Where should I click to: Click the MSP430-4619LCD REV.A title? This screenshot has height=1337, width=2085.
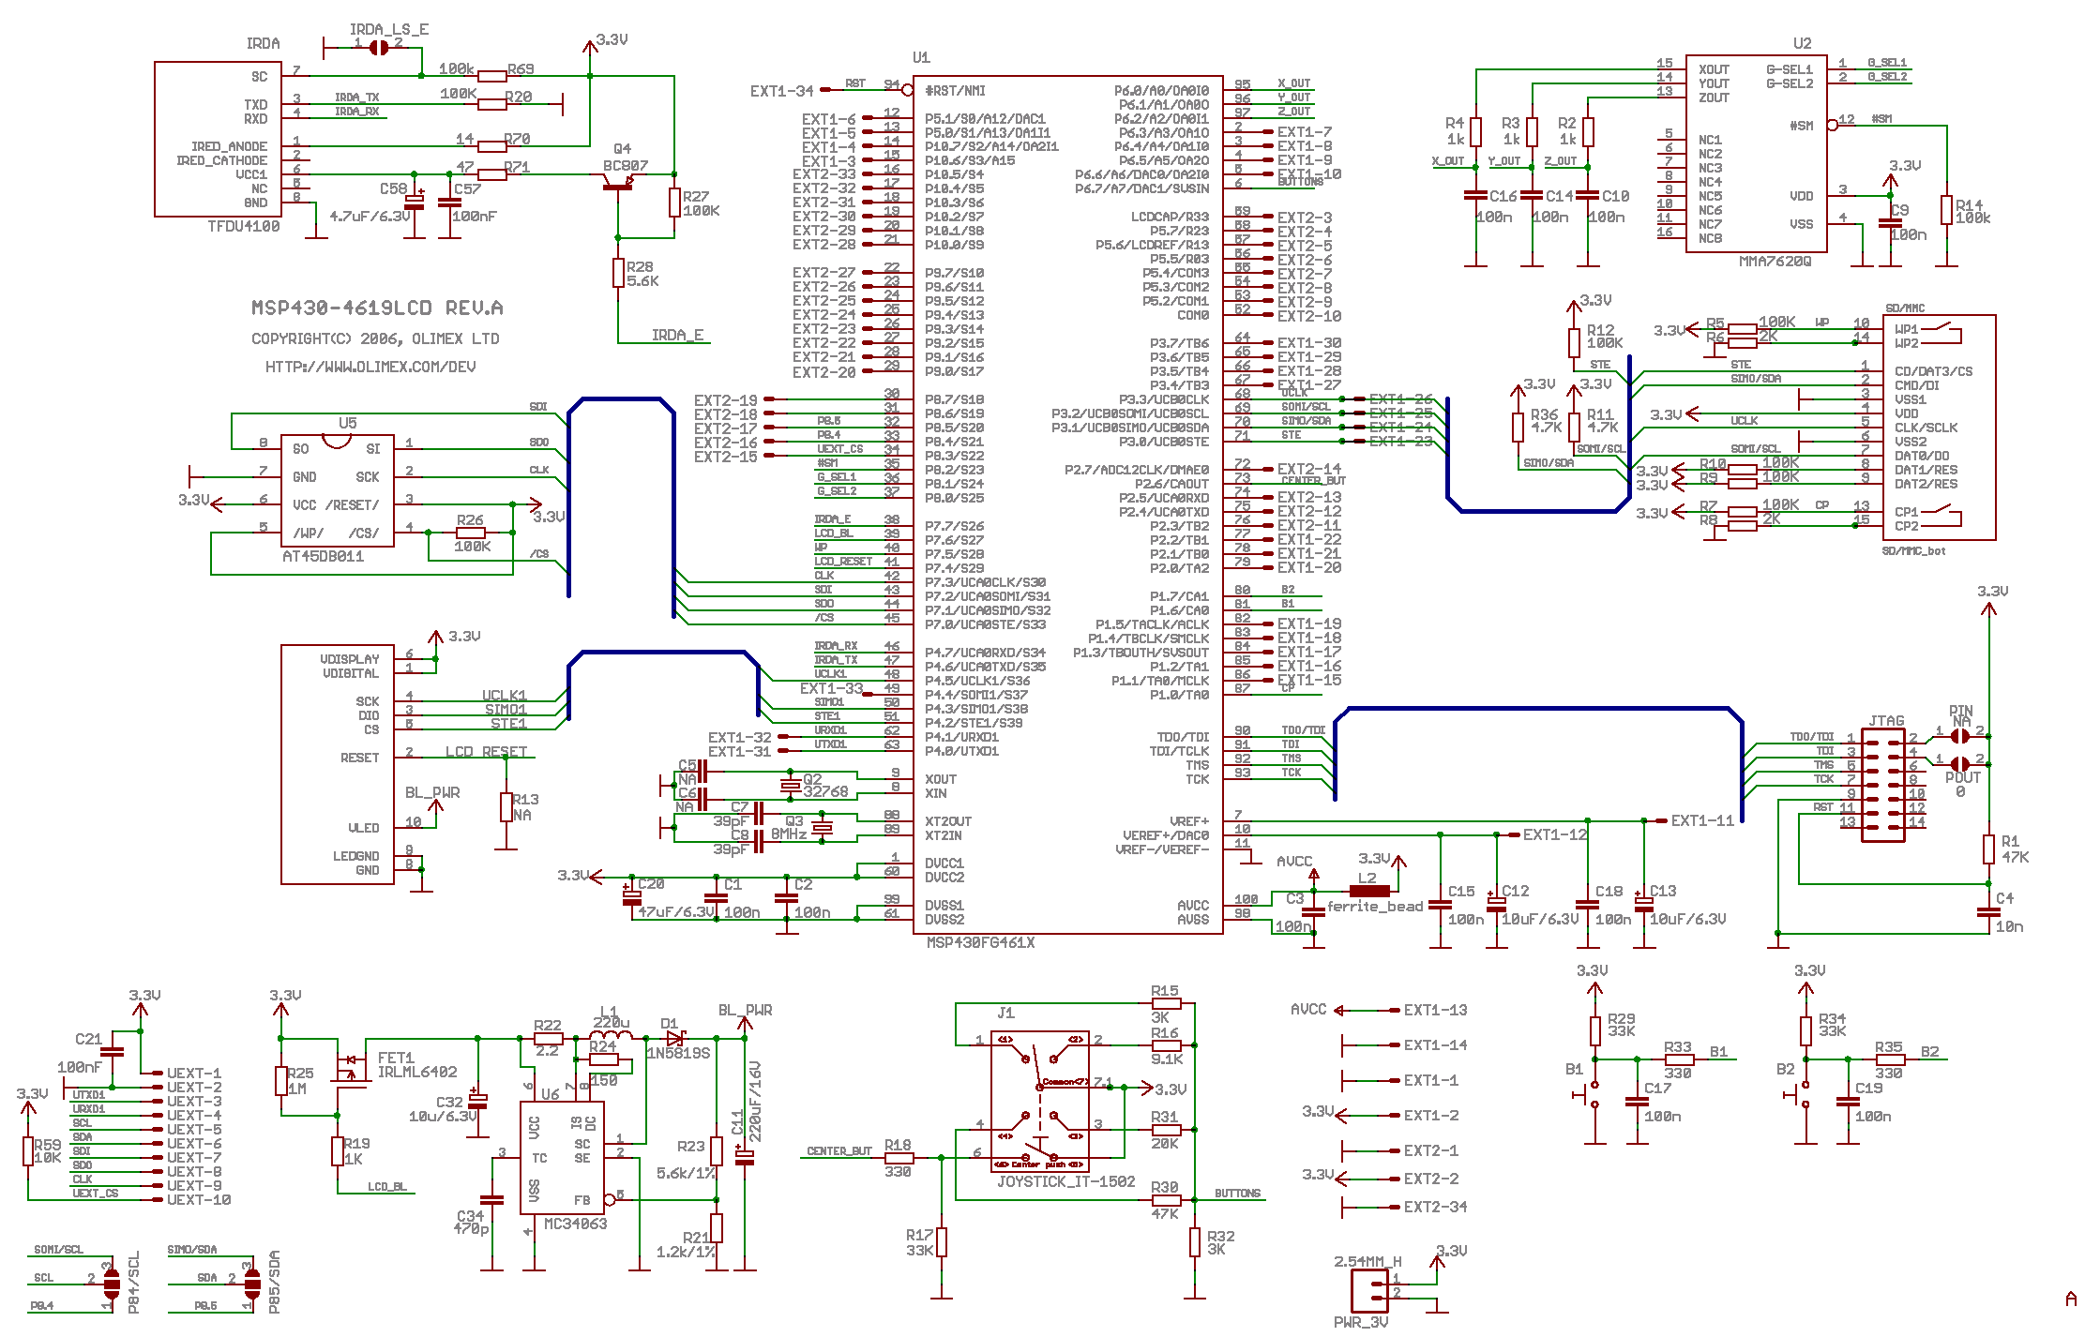377,308
